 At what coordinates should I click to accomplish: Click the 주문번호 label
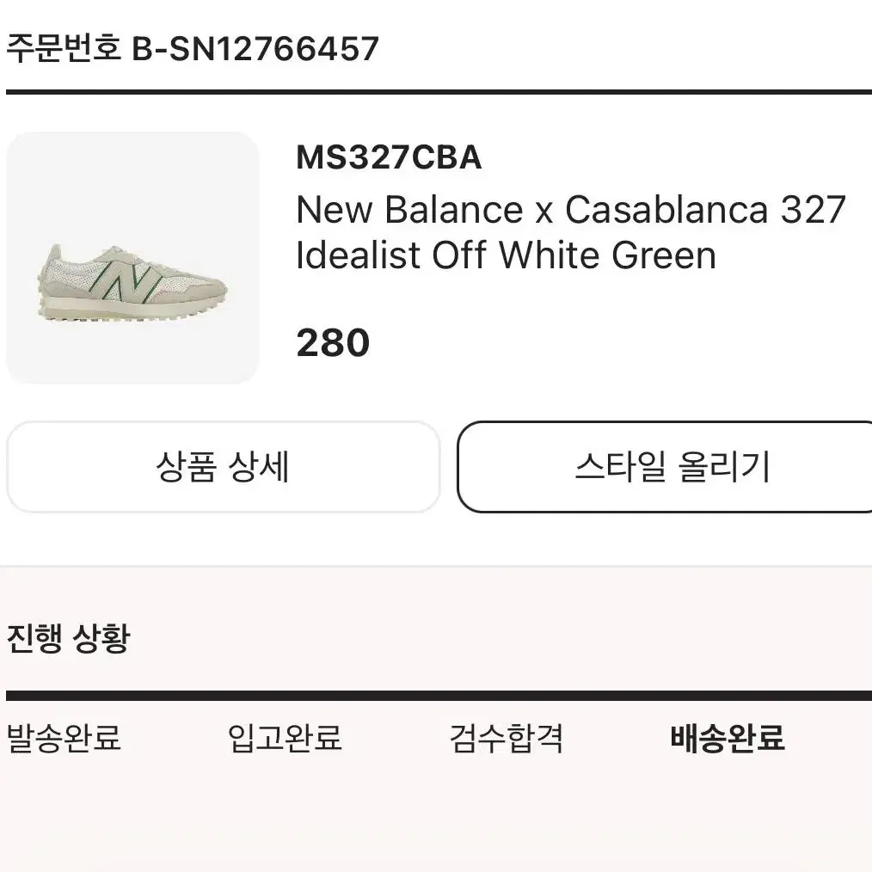tap(64, 48)
